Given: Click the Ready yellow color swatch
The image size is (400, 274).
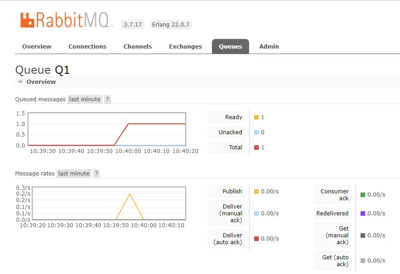Looking at the screenshot, I should (x=256, y=117).
